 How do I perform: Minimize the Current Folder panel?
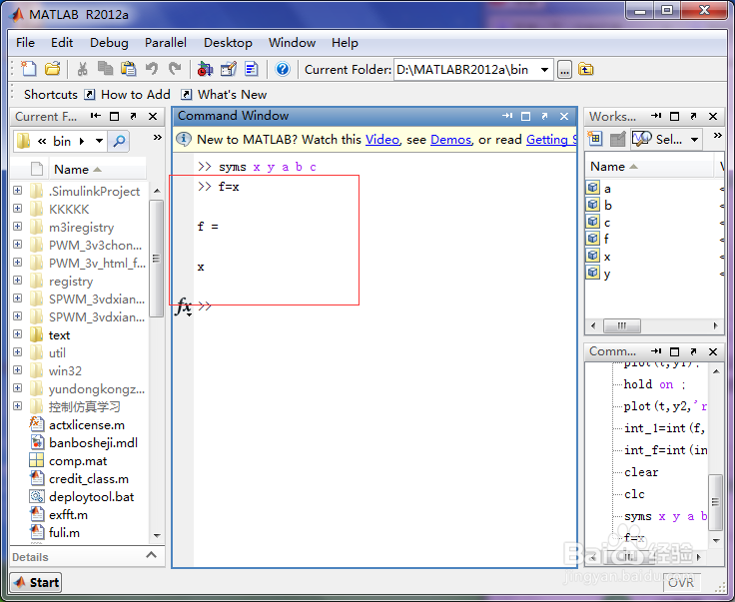[x=96, y=116]
